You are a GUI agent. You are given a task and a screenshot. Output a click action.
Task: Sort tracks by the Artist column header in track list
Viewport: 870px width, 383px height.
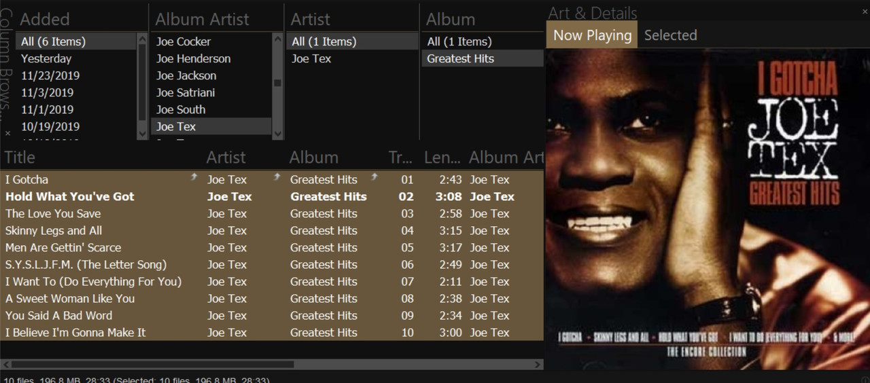[226, 158]
